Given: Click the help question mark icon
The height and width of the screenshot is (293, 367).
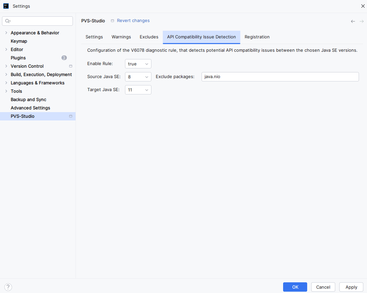Looking at the screenshot, I should (x=8, y=287).
